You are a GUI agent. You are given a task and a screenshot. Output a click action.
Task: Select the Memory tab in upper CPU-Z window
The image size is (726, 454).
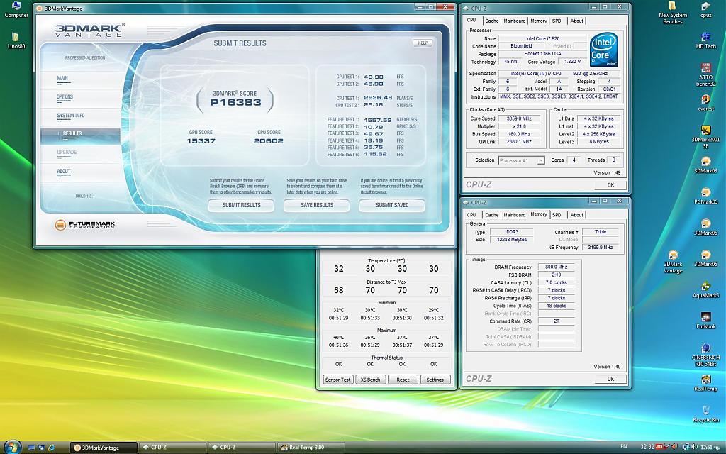[x=539, y=21]
